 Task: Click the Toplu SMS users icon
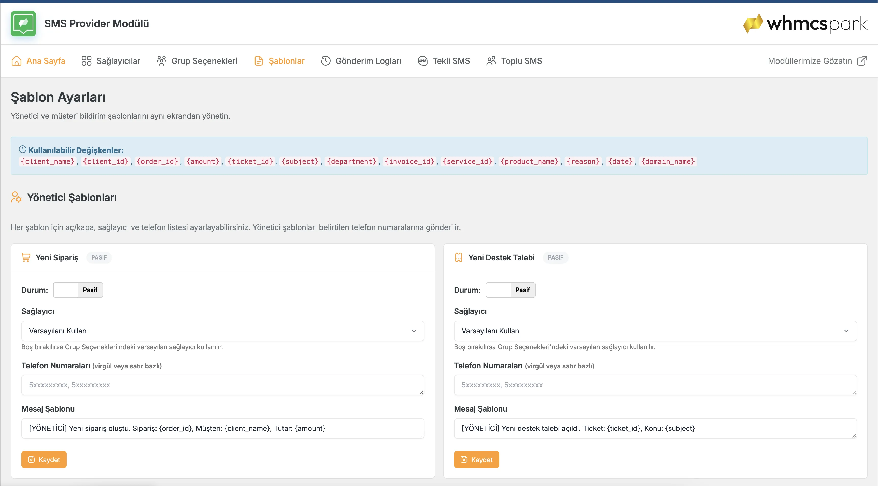click(x=491, y=61)
